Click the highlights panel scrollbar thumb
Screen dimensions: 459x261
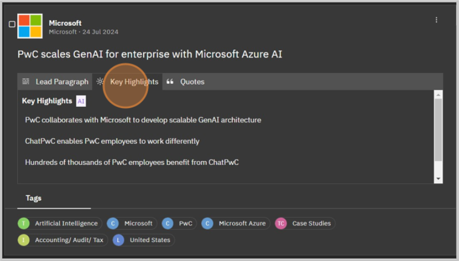tap(438, 129)
